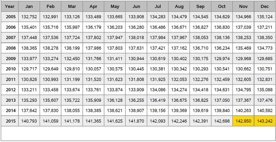Viewport: 276px width, 142px height.
Task: Click the cell showing 134,086
Action: pos(157,90)
